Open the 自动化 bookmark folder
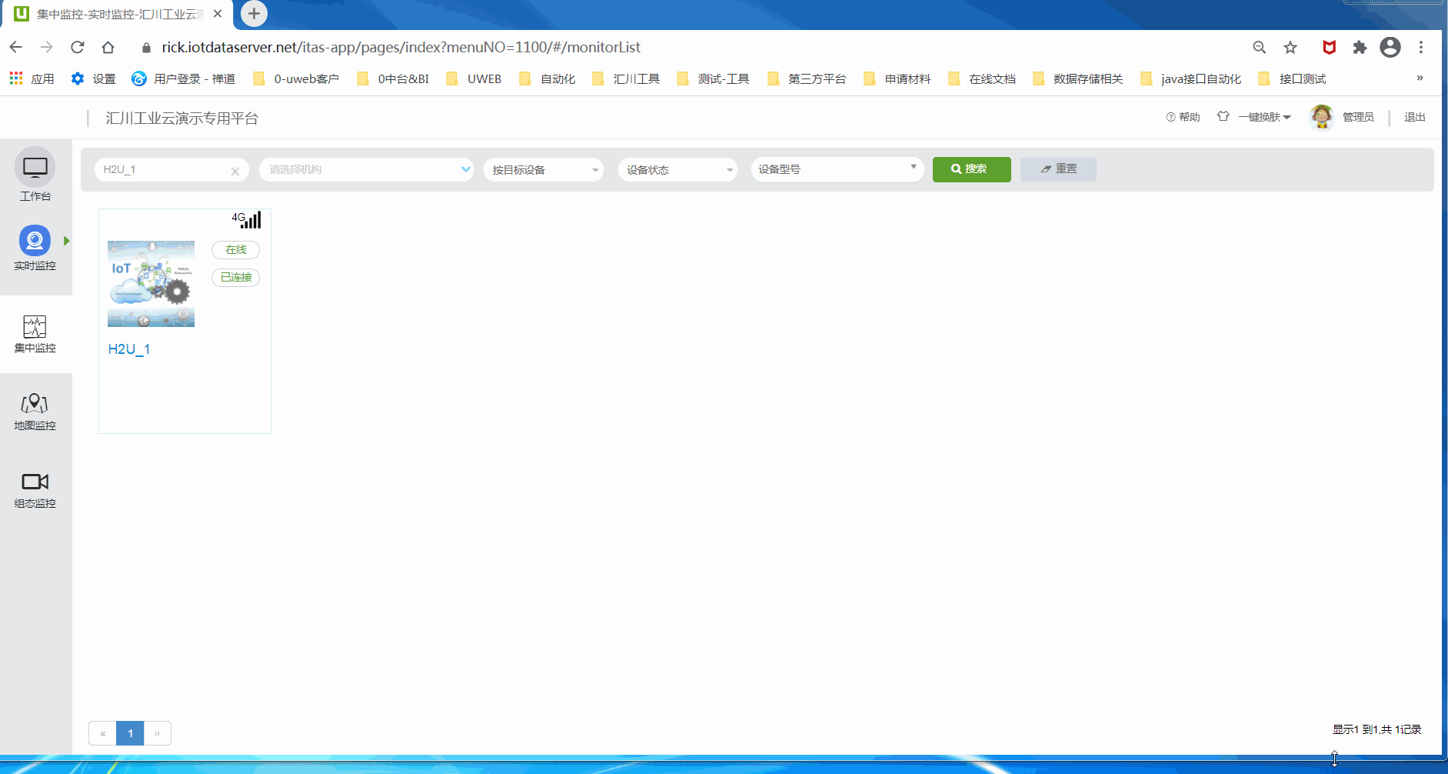The image size is (1448, 774). click(548, 78)
